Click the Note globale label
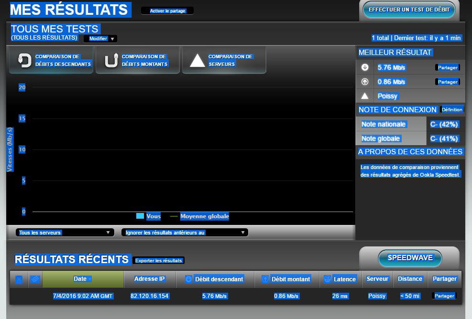 (381, 138)
